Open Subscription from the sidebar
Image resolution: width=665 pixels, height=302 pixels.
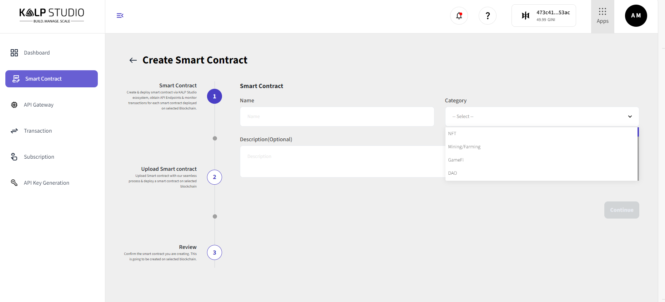click(39, 157)
